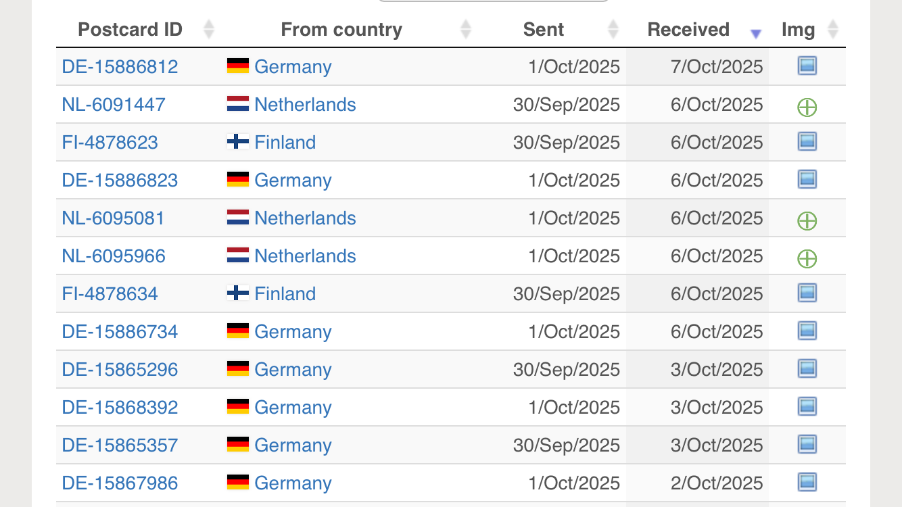Click green plus icon for NL-6095081
Image resolution: width=902 pixels, height=507 pixels.
pyautogui.click(x=807, y=220)
